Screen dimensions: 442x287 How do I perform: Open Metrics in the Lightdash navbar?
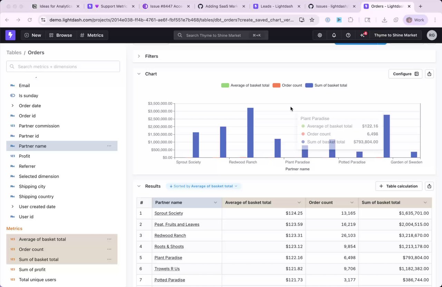coord(92,35)
